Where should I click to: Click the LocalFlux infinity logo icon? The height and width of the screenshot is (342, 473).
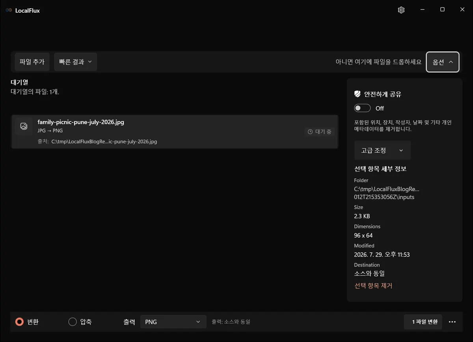click(x=9, y=10)
